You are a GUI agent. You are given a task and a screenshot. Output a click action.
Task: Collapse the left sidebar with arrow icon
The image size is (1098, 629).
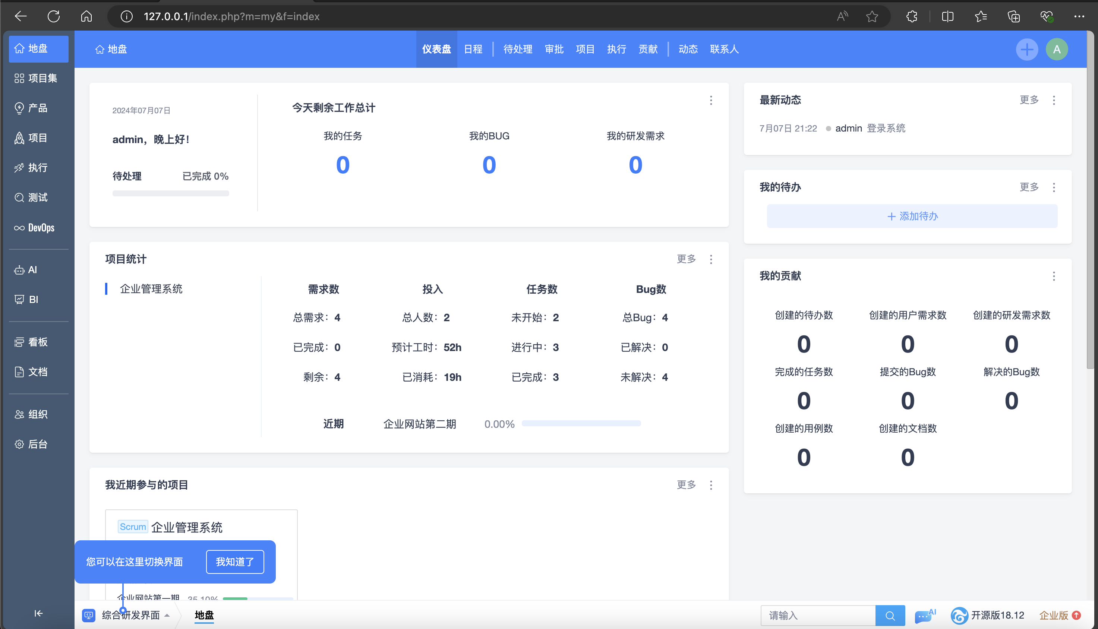click(x=38, y=613)
